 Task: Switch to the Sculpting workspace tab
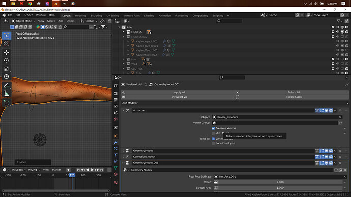tap(96, 16)
